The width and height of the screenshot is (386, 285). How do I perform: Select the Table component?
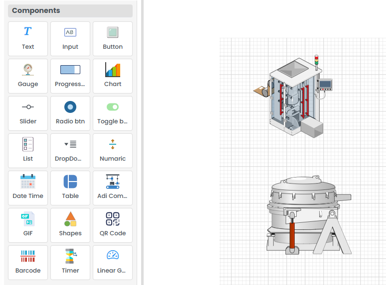70,188
